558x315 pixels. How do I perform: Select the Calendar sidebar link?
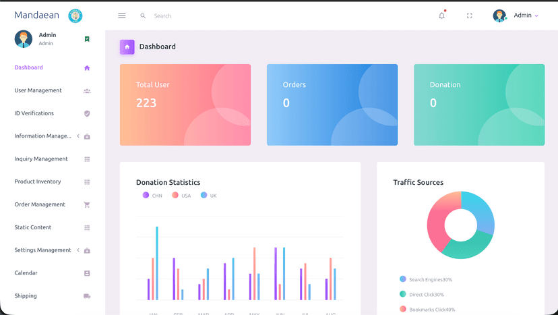26,273
